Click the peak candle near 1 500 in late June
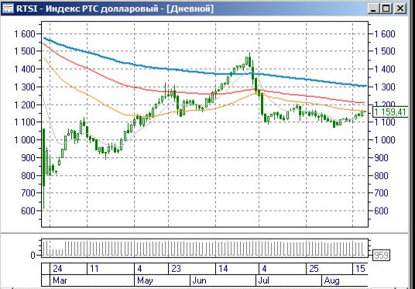The width and height of the screenshot is (415, 289). tap(249, 60)
